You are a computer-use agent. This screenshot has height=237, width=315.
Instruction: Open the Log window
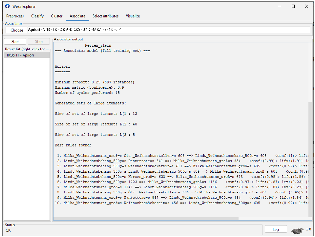276,229
